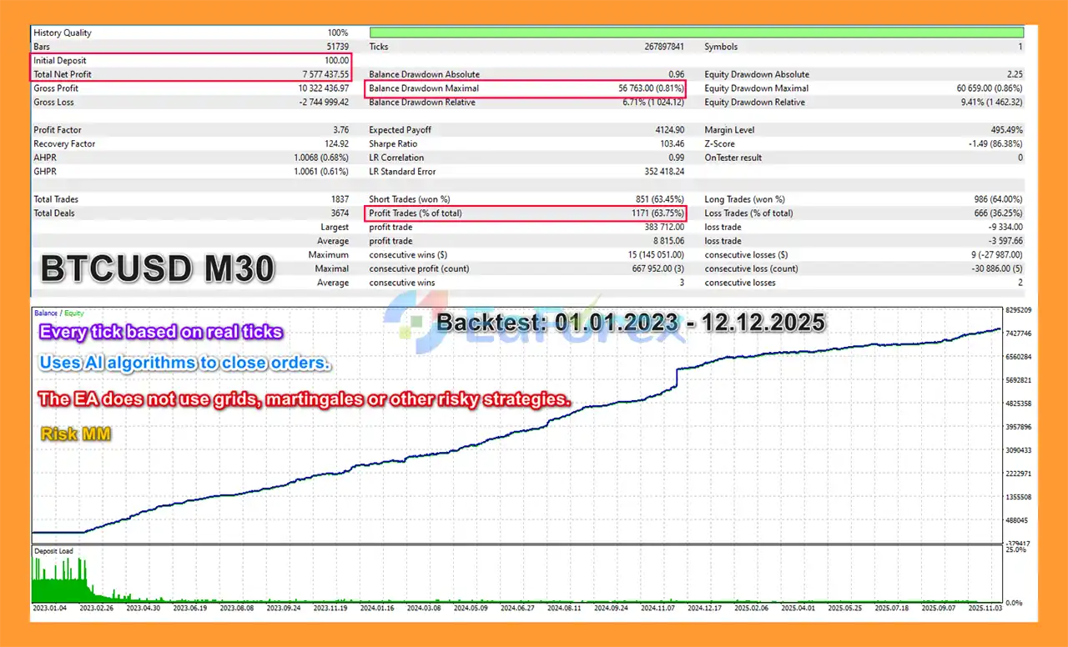Viewport: 1068px width, 647px height.
Task: Click the 2023.01.04 date axis label
Action: coord(50,609)
